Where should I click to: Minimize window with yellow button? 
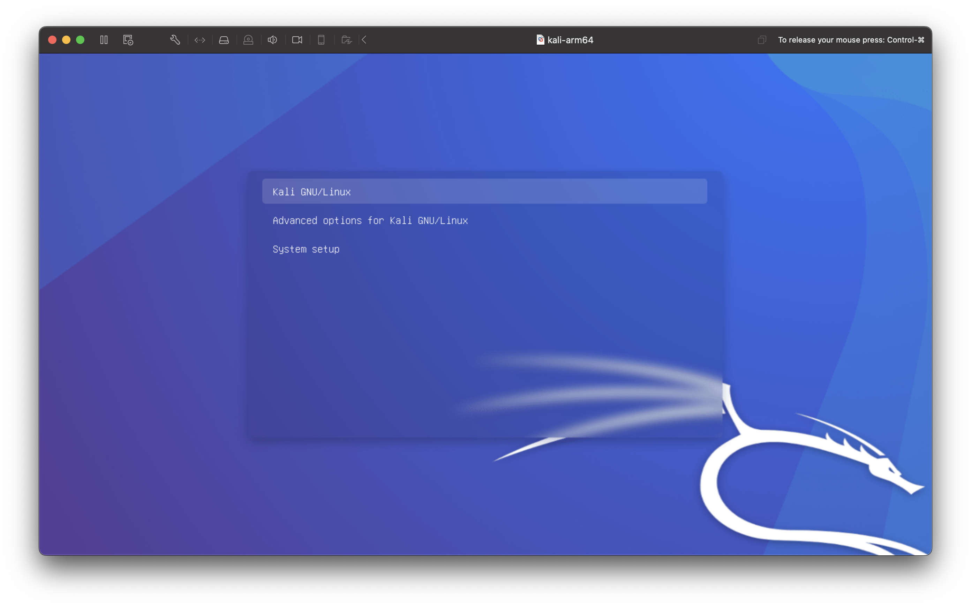click(66, 40)
